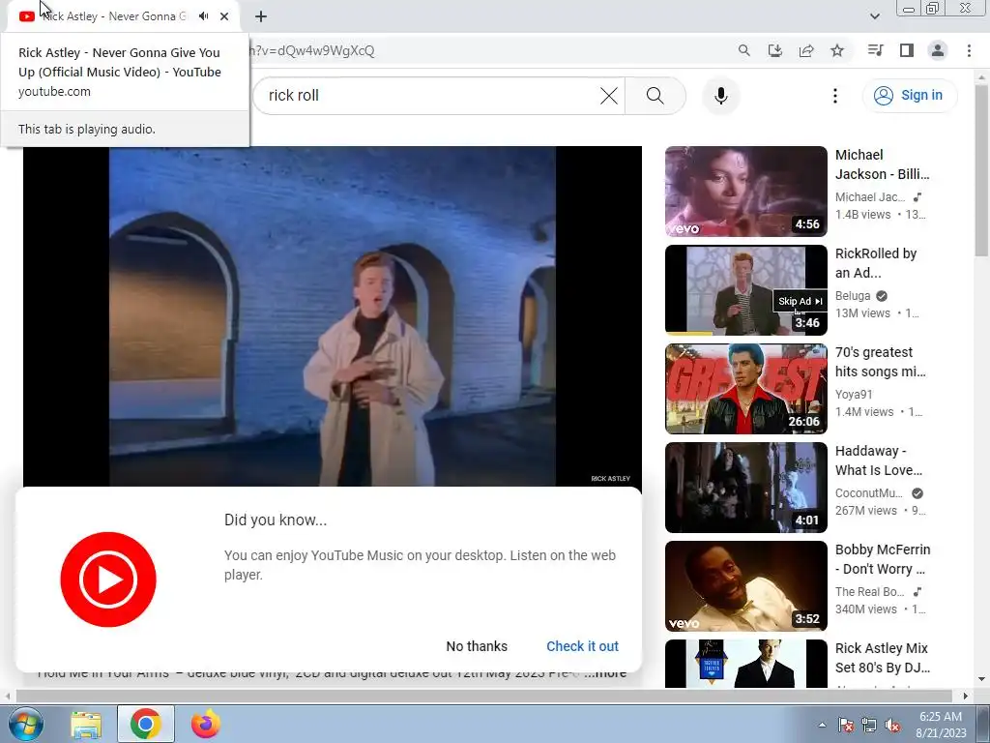The height and width of the screenshot is (743, 990).
Task: Run the YouTube search with magnifier button
Action: 655,96
